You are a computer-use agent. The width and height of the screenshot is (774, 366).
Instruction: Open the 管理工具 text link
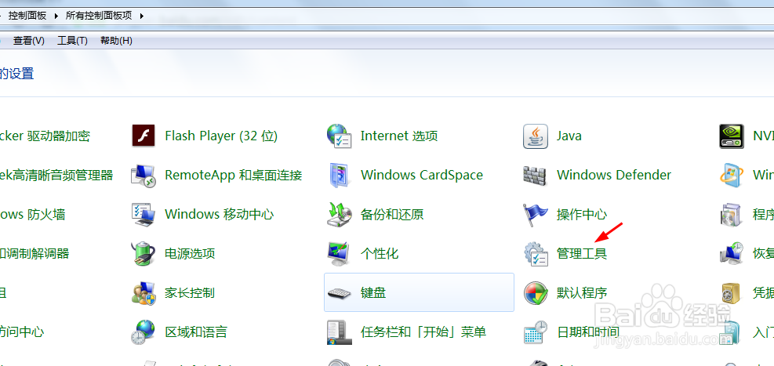pyautogui.click(x=582, y=254)
